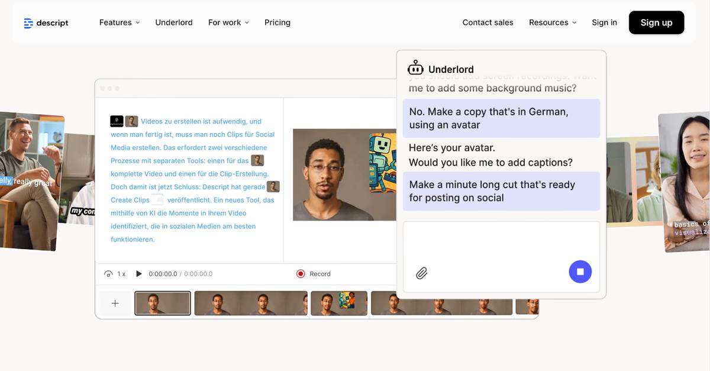The image size is (710, 371).
Task: Click the Underlord robot icon
Action: [415, 69]
